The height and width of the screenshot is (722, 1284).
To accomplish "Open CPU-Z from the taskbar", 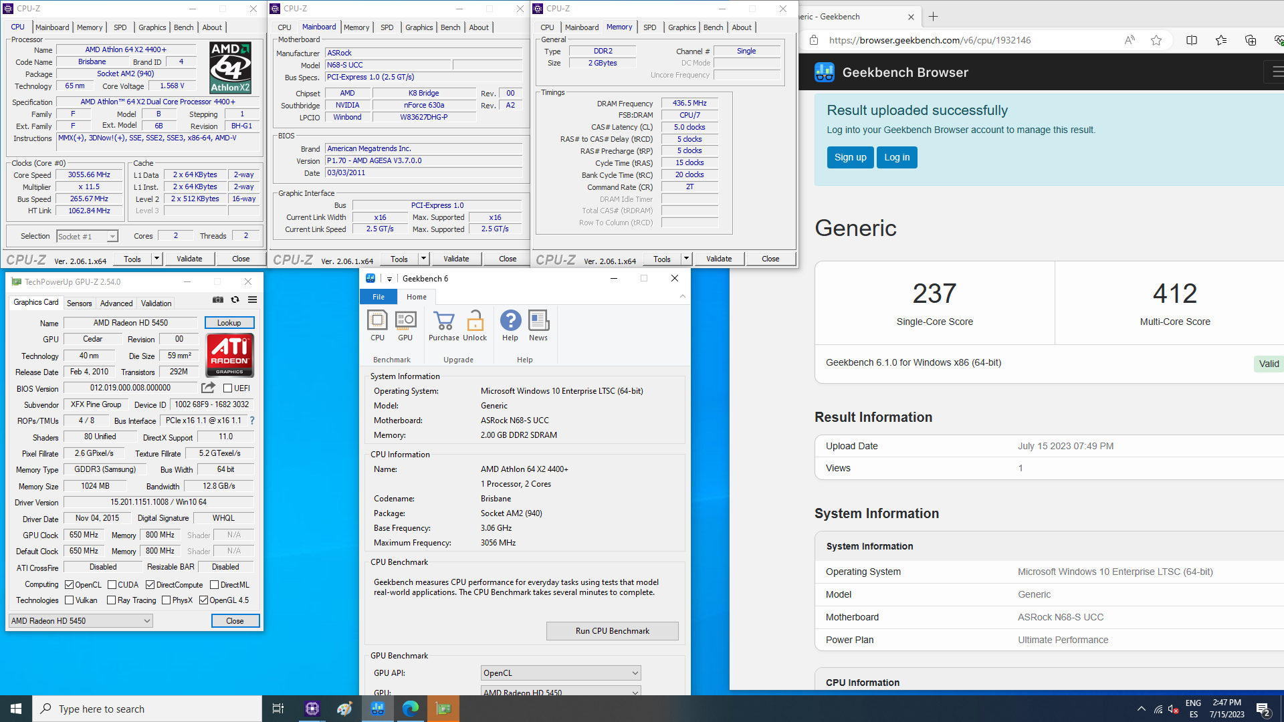I will coord(312,709).
